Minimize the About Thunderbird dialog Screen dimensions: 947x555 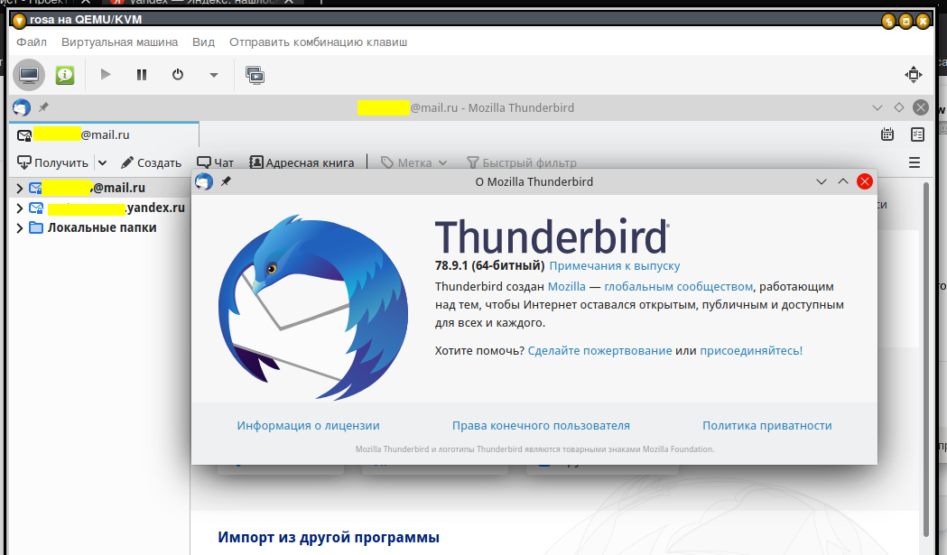[x=822, y=181]
